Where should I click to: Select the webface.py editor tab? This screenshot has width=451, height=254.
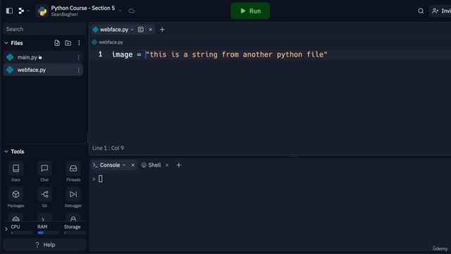(114, 30)
